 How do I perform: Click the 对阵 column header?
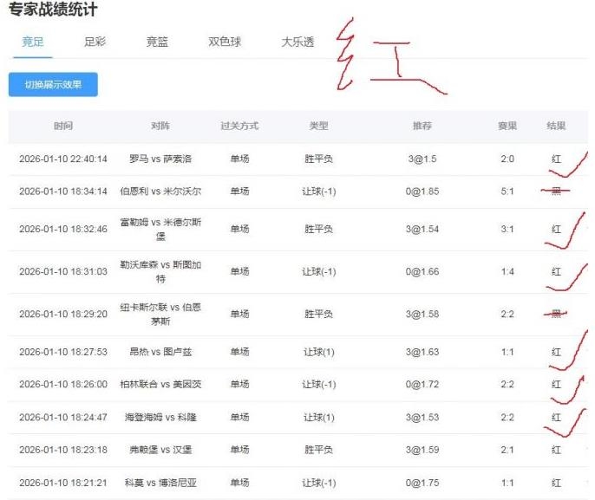(160, 127)
